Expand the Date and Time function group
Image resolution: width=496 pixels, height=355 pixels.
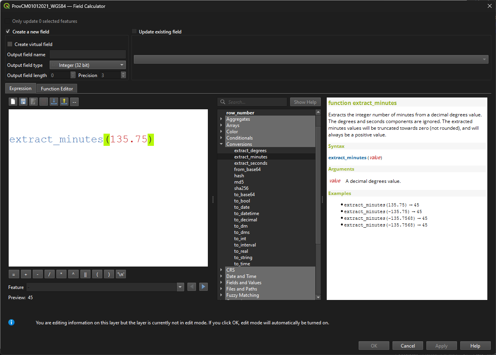pos(221,276)
